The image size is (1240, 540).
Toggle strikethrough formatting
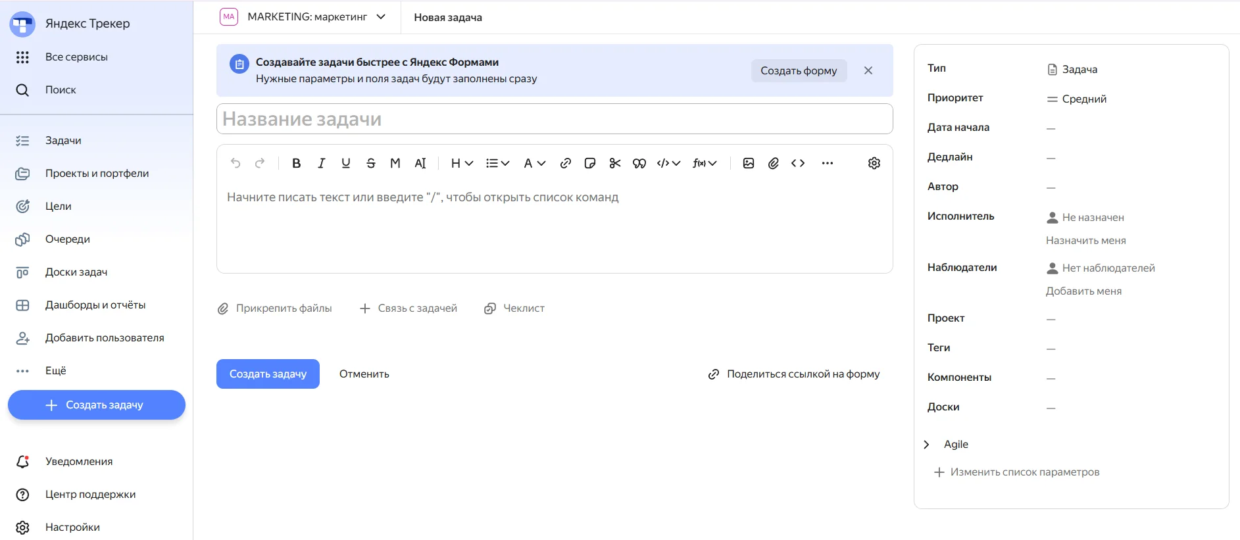[x=370, y=163]
